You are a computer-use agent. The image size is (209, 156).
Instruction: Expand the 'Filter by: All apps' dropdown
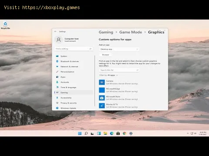(x=109, y=75)
